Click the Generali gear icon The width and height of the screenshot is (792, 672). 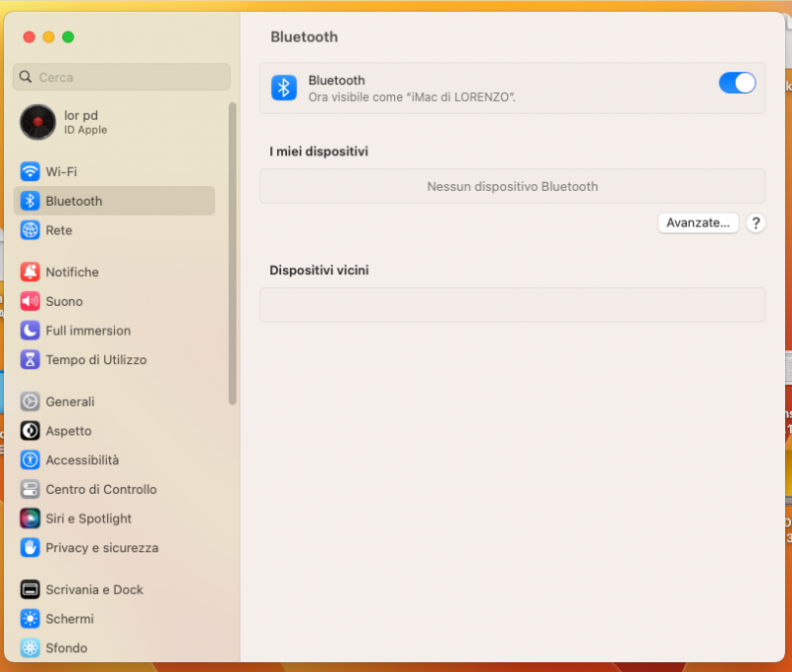30,401
